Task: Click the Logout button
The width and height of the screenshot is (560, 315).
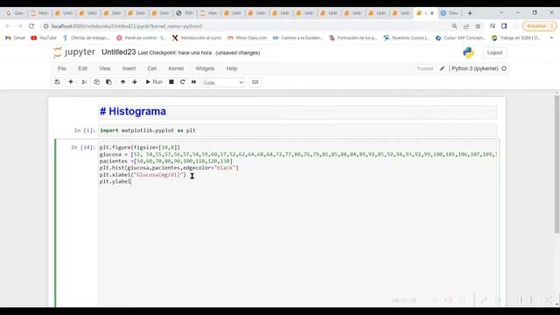Action: click(494, 52)
